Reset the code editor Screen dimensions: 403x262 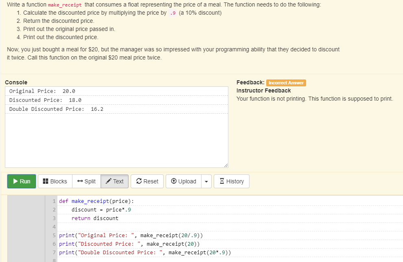coord(147,181)
